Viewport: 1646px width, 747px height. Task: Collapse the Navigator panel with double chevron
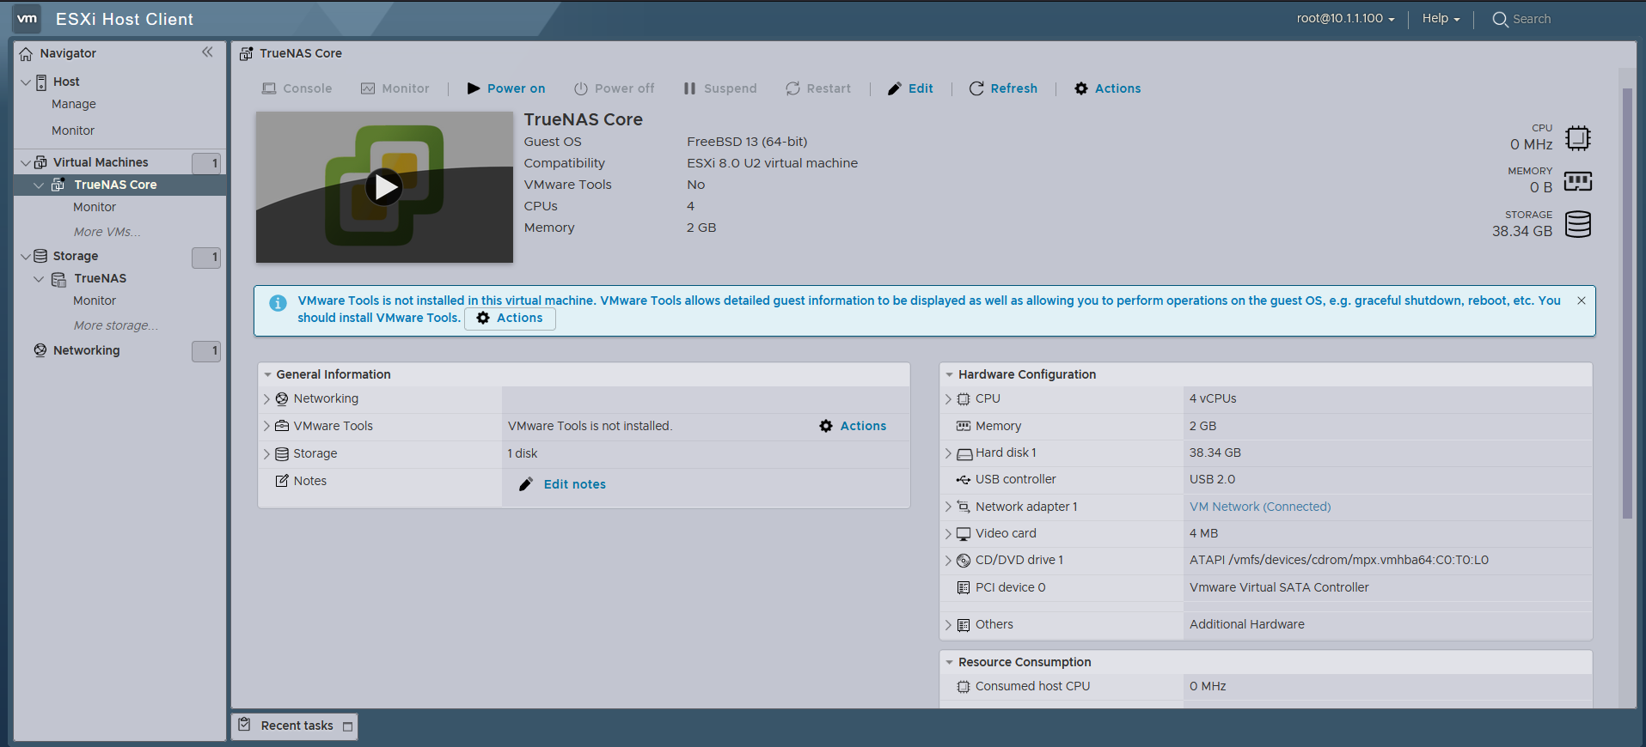[x=207, y=52]
